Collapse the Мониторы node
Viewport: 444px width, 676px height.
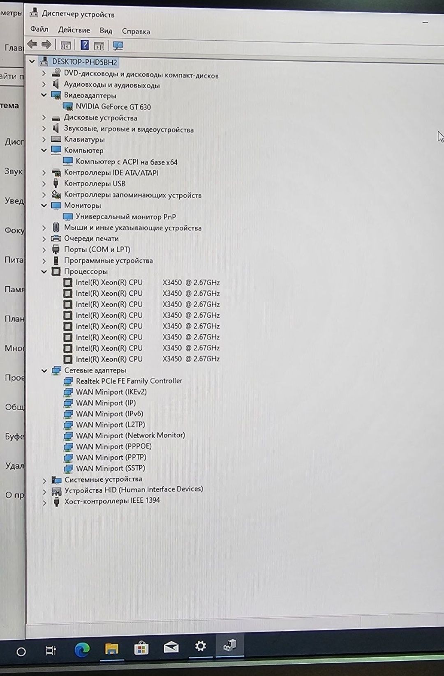[x=44, y=205]
